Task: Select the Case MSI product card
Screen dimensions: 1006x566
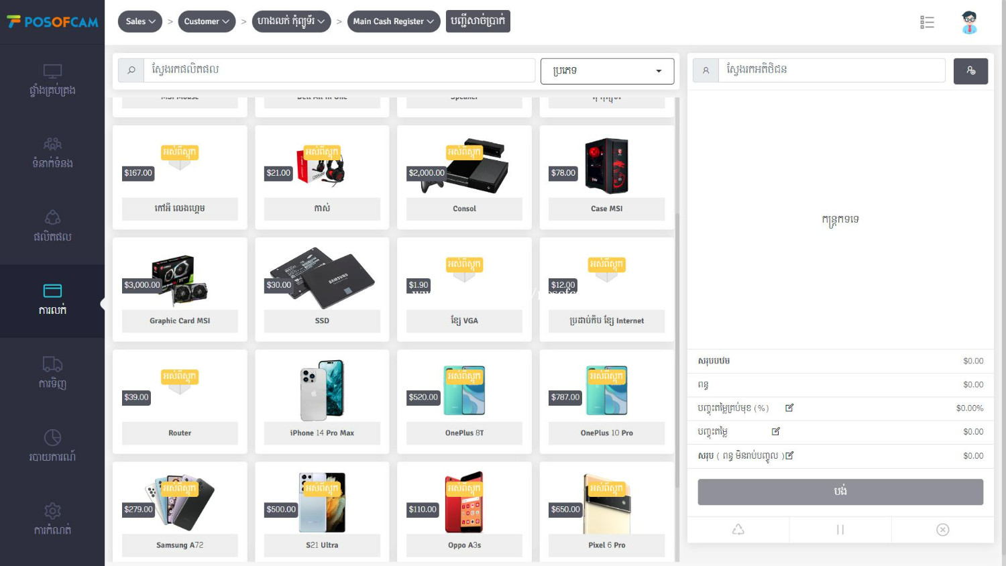Action: pyautogui.click(x=607, y=178)
